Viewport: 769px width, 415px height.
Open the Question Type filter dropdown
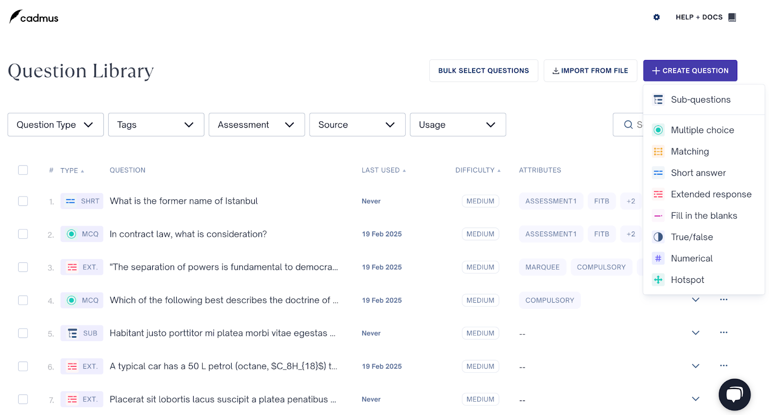coord(56,125)
